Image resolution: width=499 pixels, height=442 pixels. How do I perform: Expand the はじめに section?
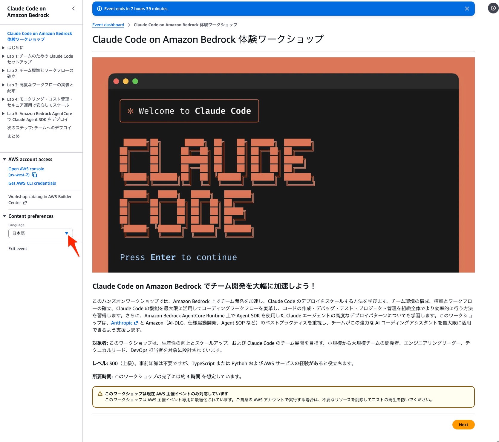pos(3,48)
